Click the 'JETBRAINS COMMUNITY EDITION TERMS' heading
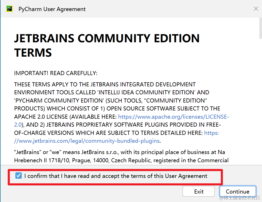Screen dimensions: 262x202 click(x=107, y=45)
